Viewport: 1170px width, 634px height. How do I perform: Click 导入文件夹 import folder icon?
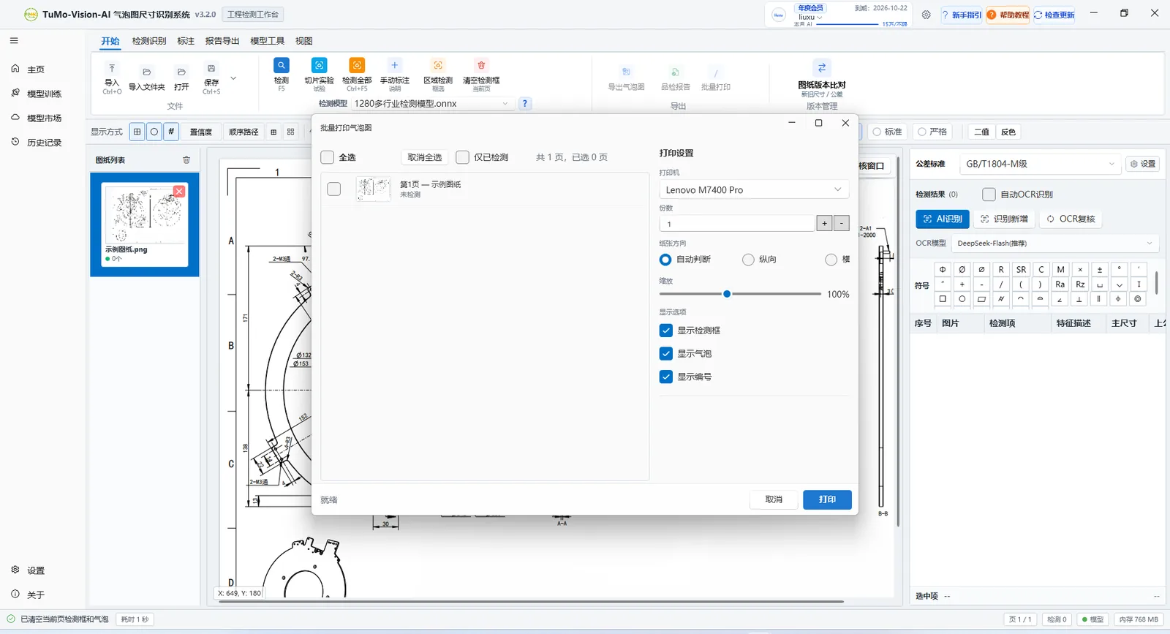point(147,72)
